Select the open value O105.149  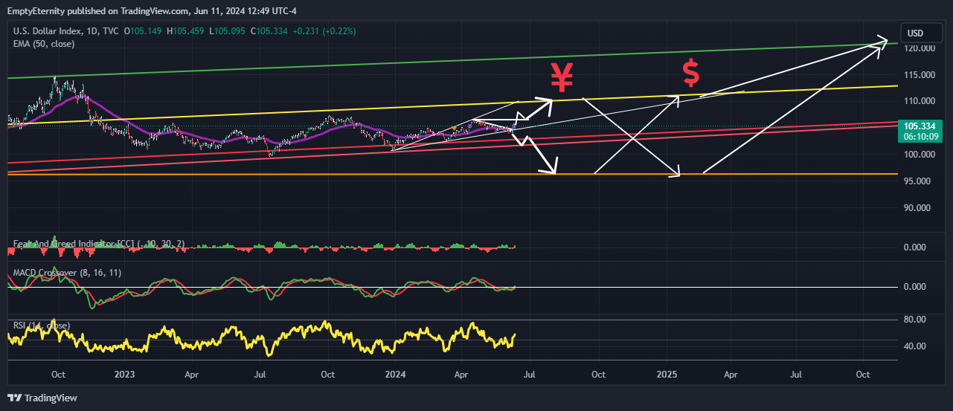pos(144,31)
